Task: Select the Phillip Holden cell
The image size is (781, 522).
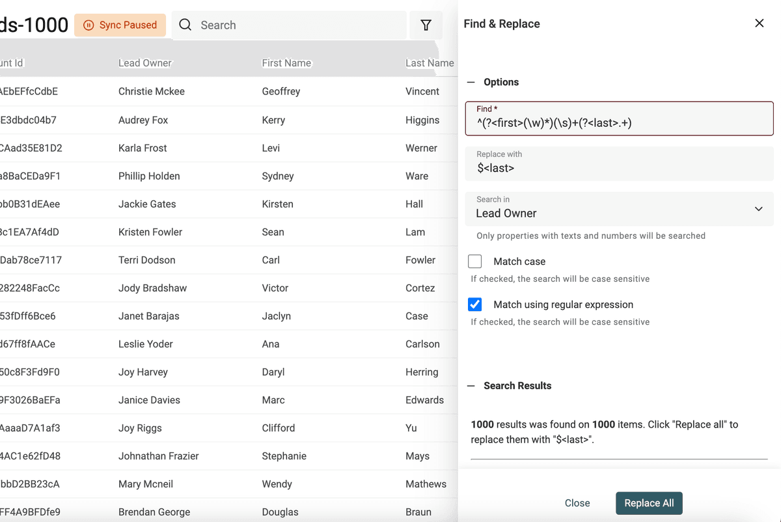Action: pyautogui.click(x=149, y=176)
